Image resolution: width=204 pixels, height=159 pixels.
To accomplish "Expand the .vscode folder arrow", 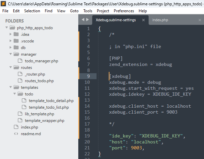I will 11,41.
